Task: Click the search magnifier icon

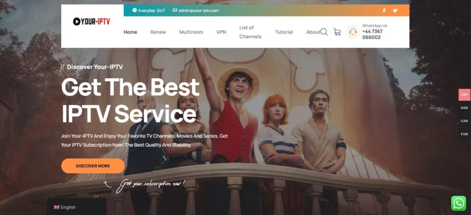Action: pos(324,32)
